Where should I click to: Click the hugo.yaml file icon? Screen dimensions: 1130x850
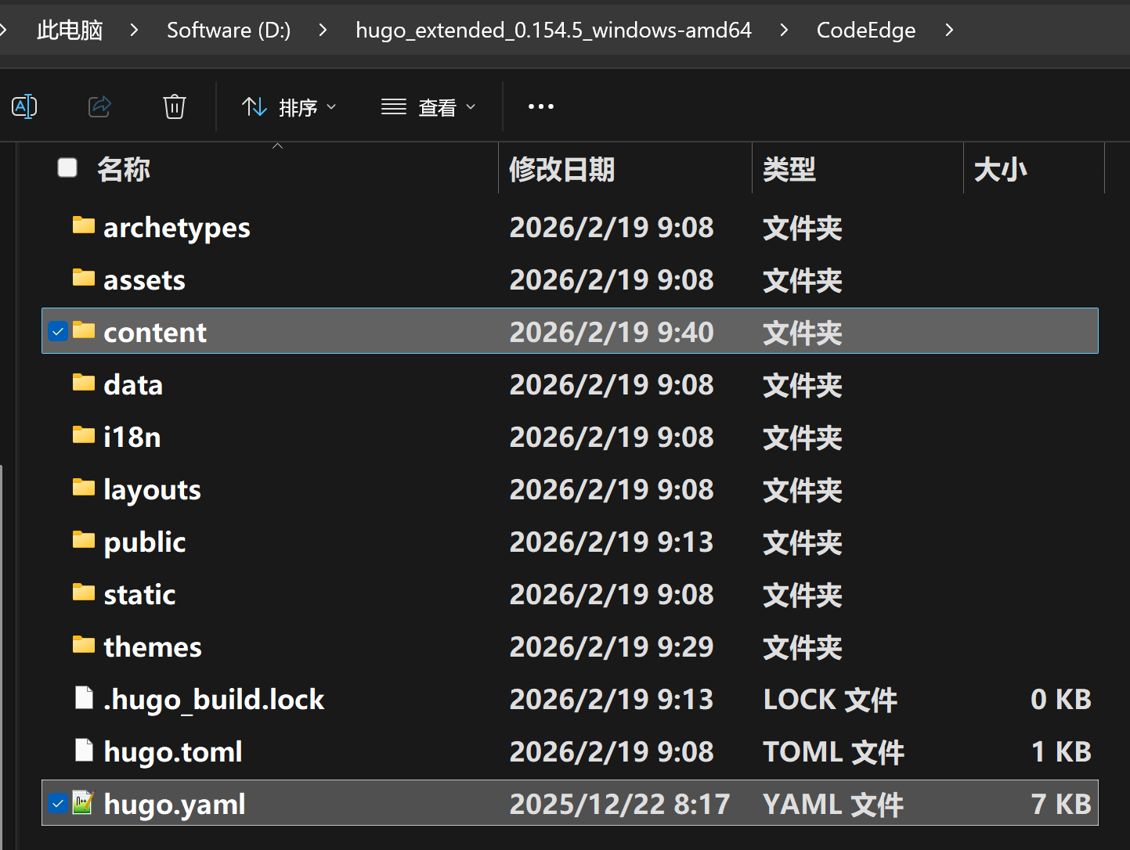[x=83, y=803]
